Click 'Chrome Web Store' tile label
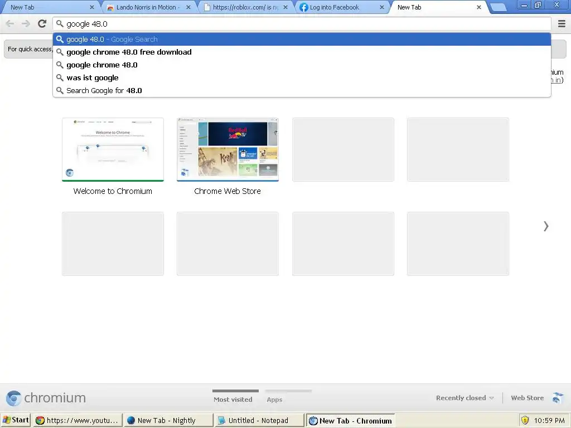 click(x=228, y=191)
